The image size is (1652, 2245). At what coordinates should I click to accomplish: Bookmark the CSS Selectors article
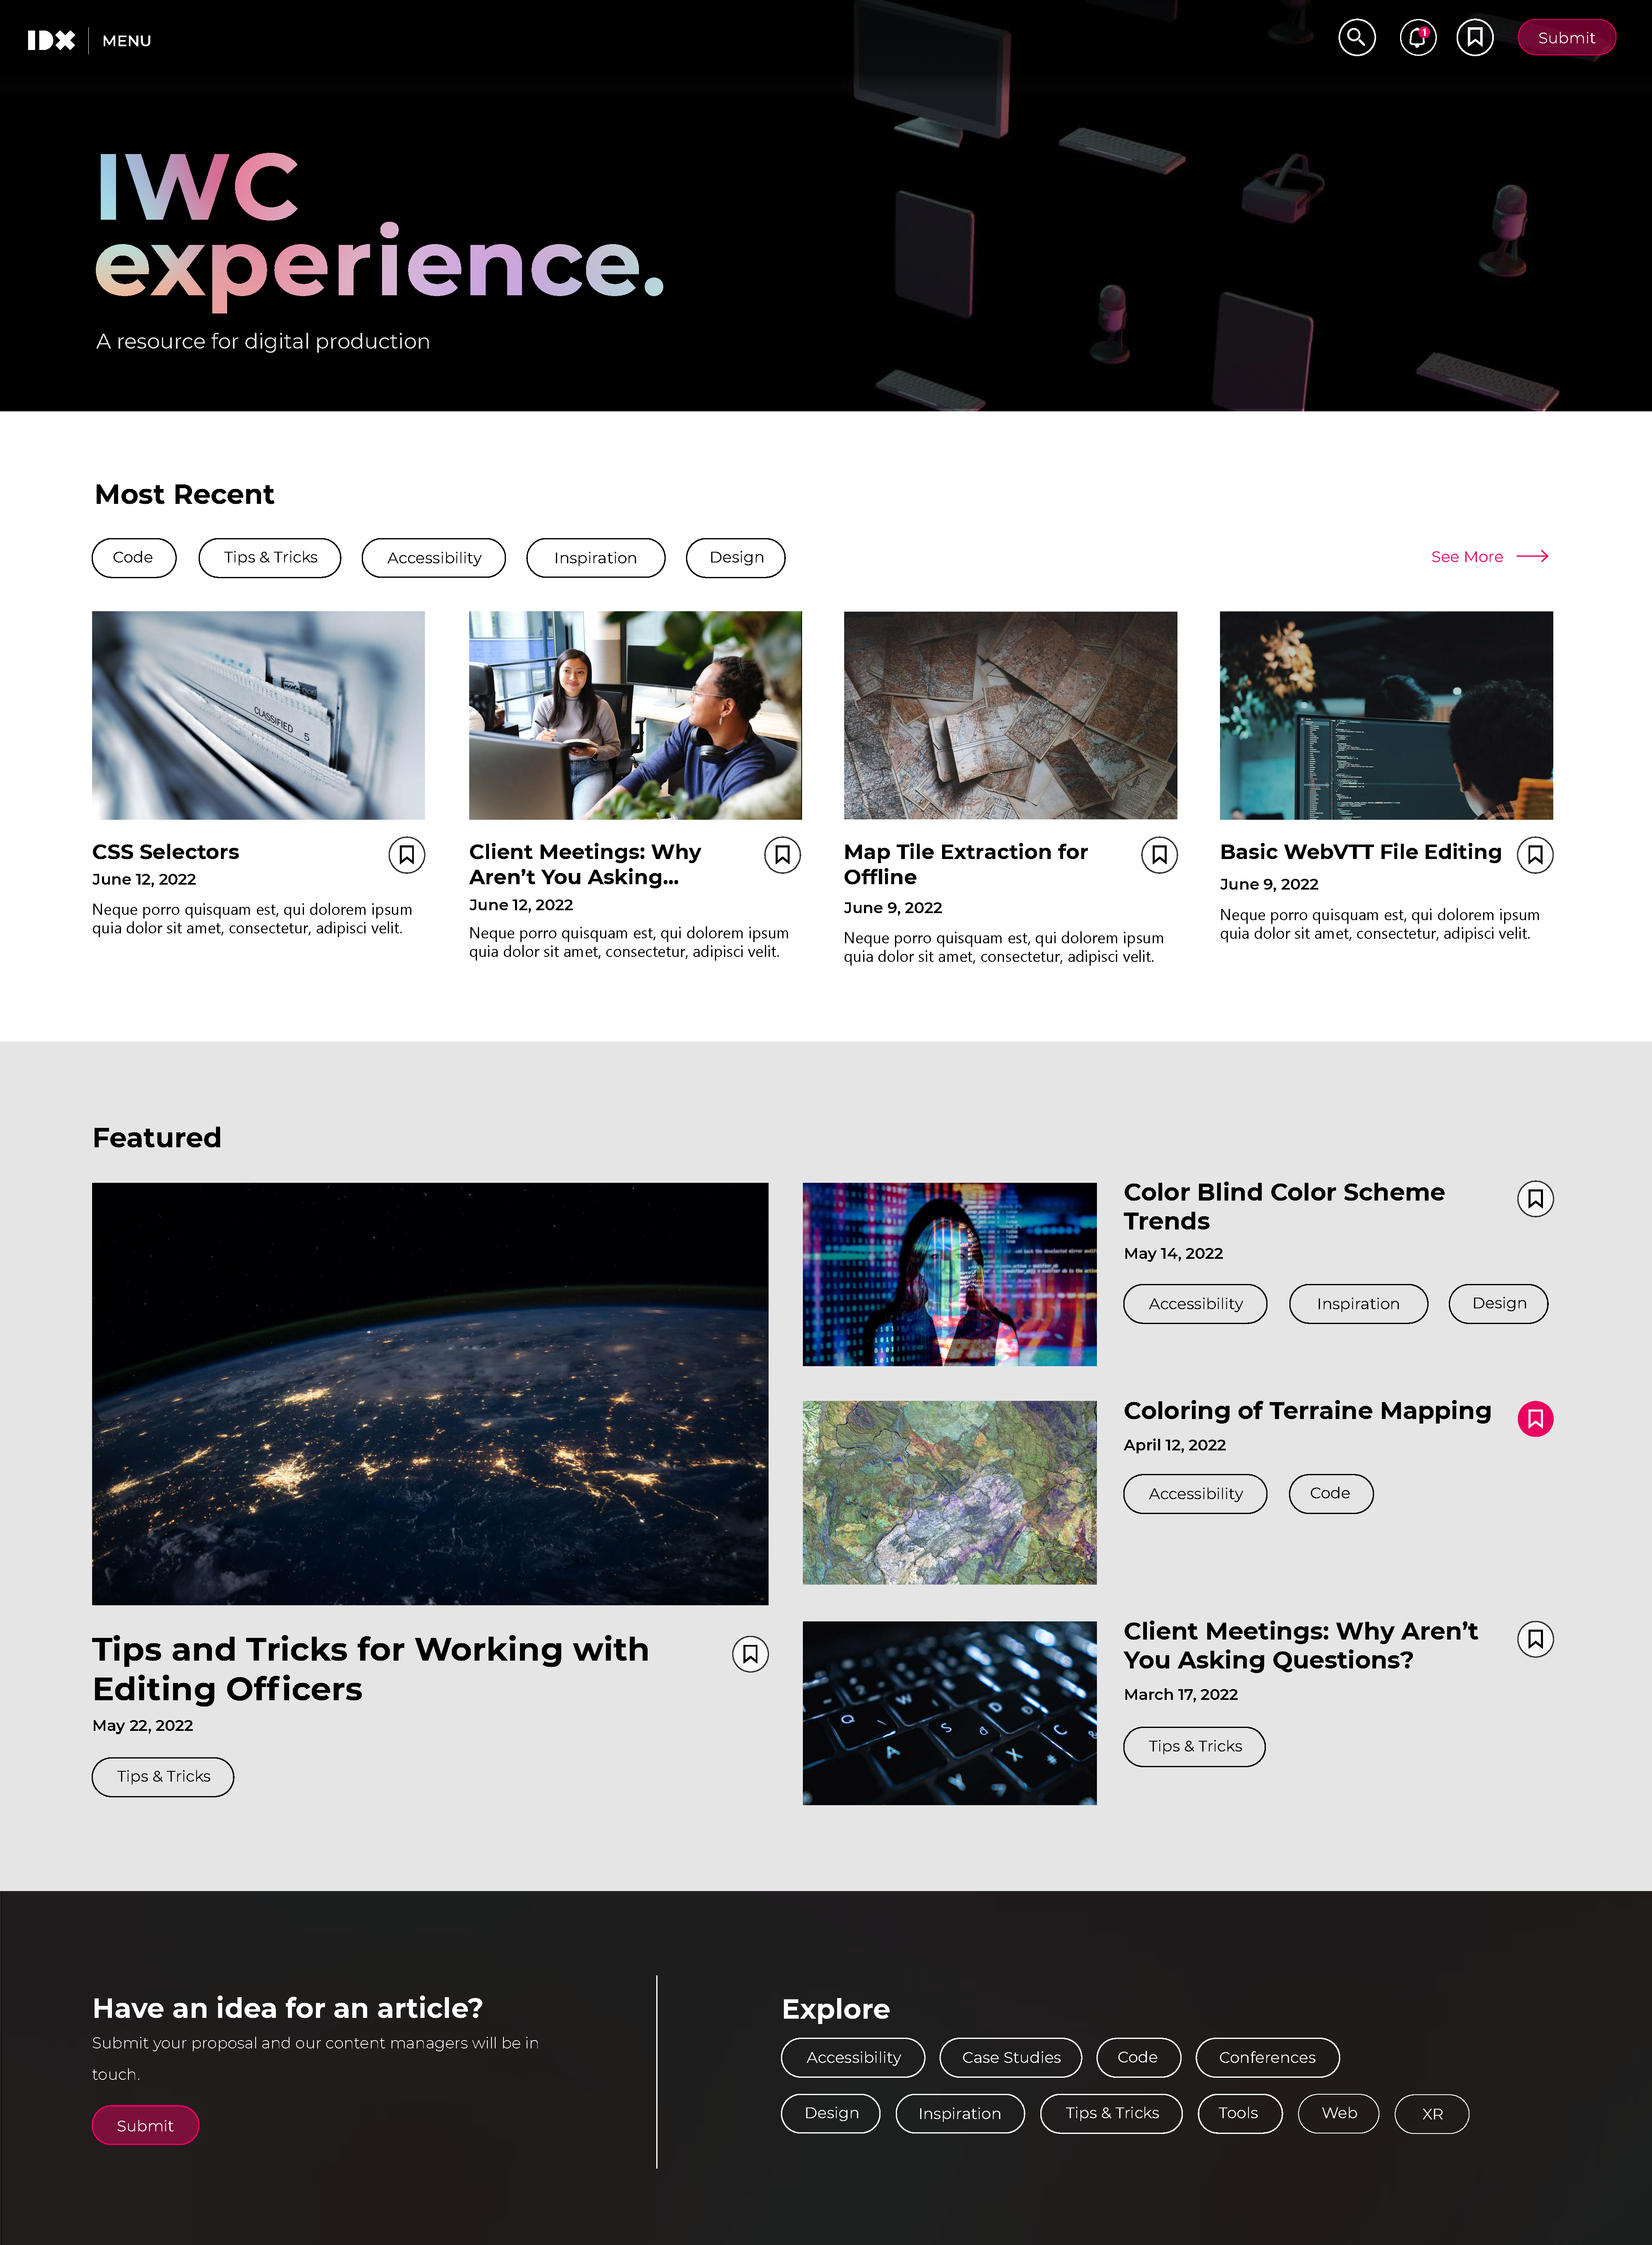[406, 855]
